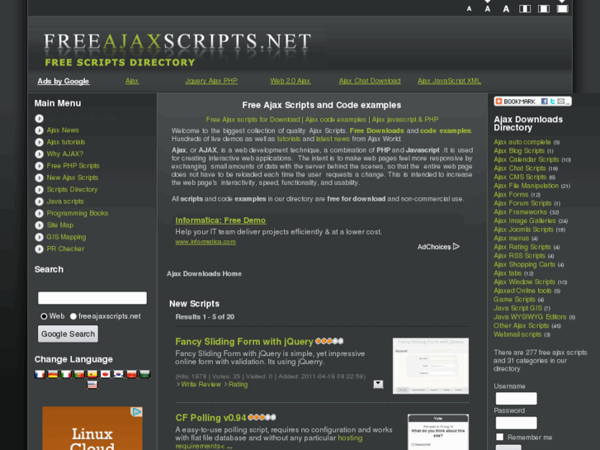
Task: Switch to medium page width layout icon
Action: point(543,9)
